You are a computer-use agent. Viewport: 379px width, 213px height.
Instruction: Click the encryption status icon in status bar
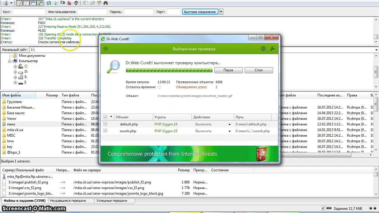pyautogui.click(x=324, y=208)
